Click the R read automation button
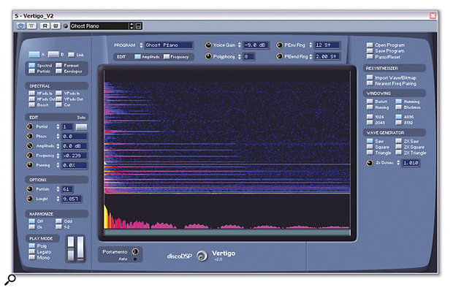The image size is (453, 290). [x=45, y=26]
